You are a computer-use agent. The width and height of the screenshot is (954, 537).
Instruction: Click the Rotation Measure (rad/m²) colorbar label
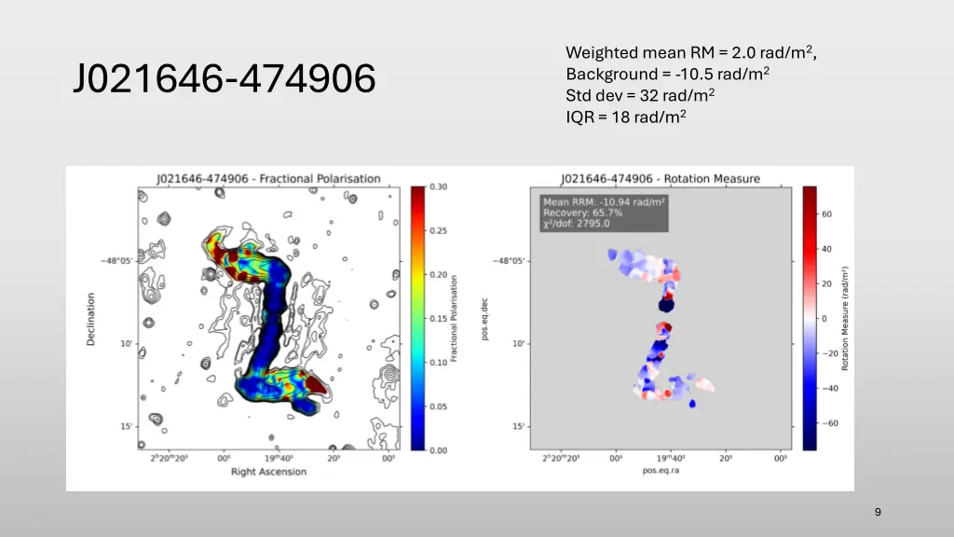(x=846, y=318)
